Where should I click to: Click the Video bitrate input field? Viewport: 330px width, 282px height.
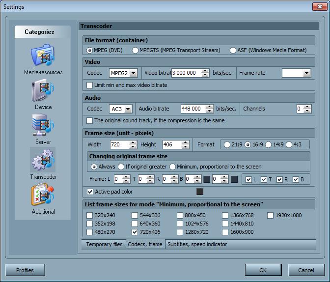pos(186,73)
